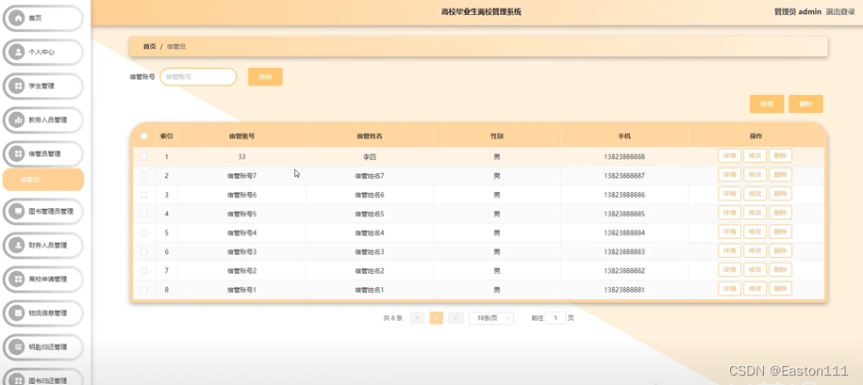Screen dimensions: 863x385
Task: Check the row checkbox for 宿管账号5
Action: tap(144, 214)
